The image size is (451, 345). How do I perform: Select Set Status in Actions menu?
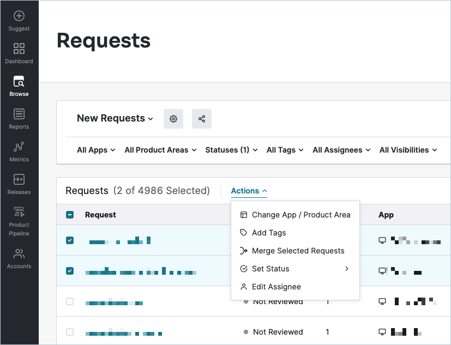pos(295,269)
